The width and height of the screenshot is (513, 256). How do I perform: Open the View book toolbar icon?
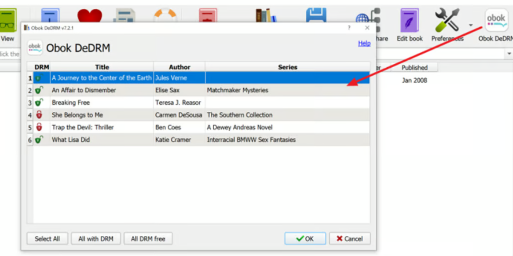[x=8, y=20]
